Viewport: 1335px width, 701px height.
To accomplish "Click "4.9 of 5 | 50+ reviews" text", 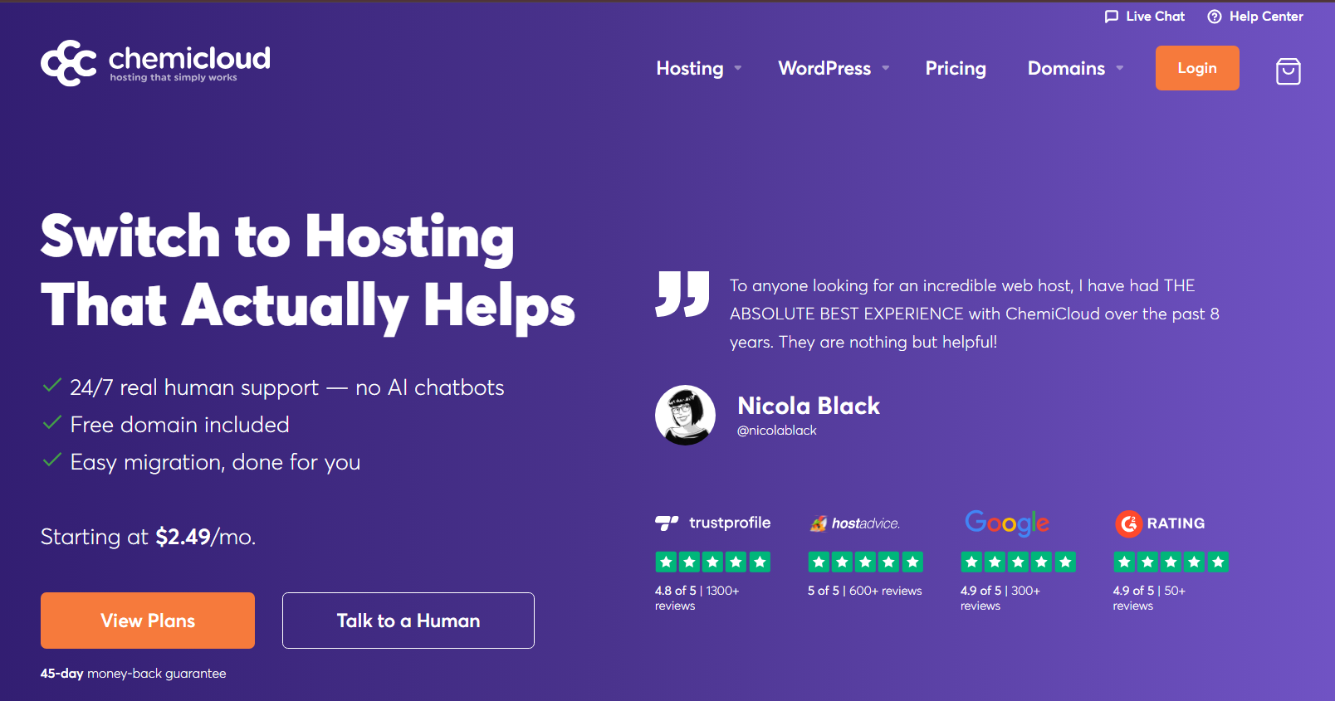I will [1150, 598].
